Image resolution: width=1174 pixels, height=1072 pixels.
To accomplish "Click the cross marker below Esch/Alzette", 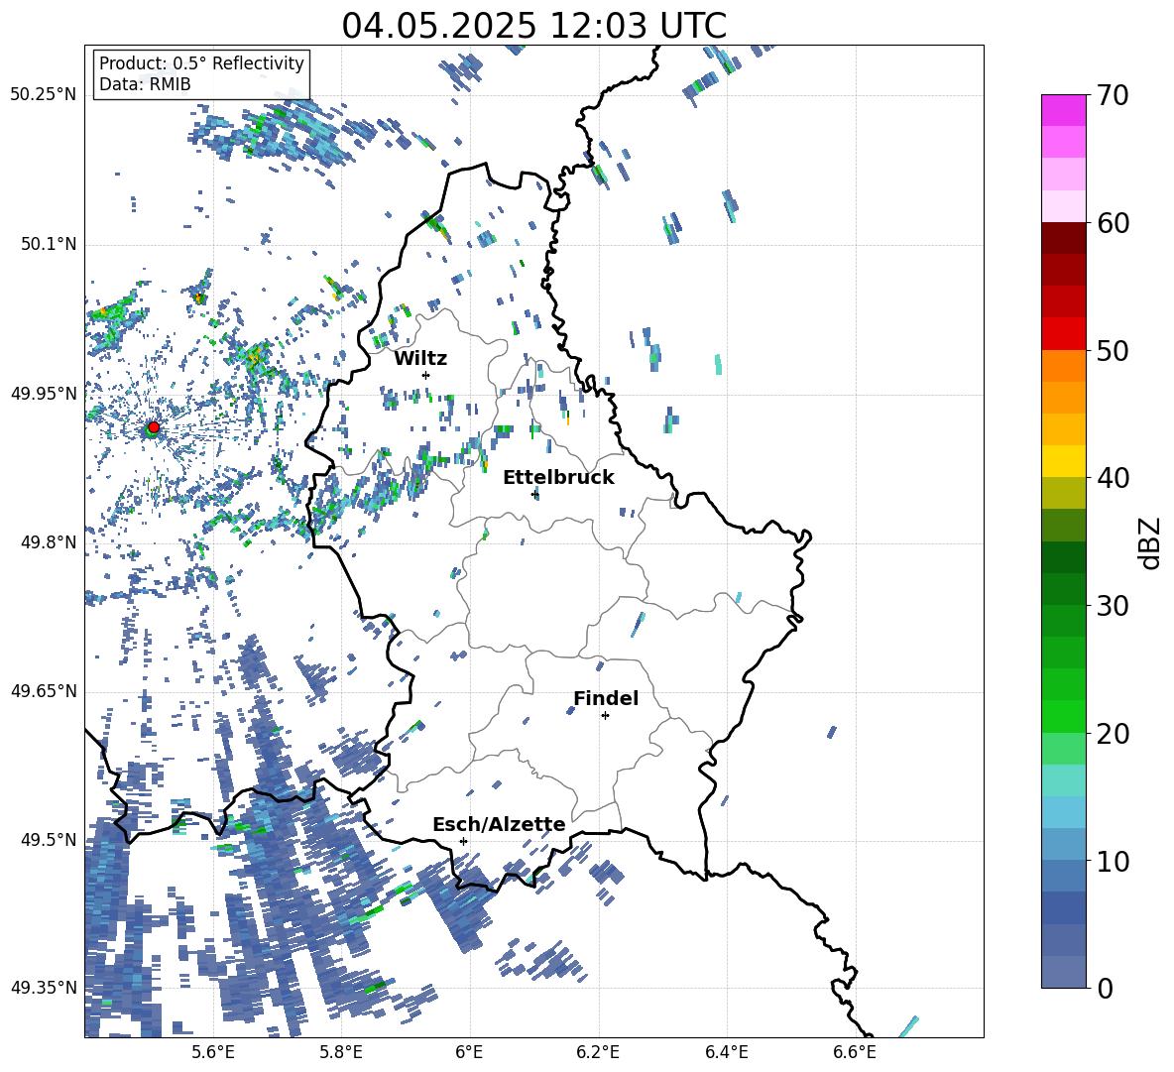I will pos(463,841).
